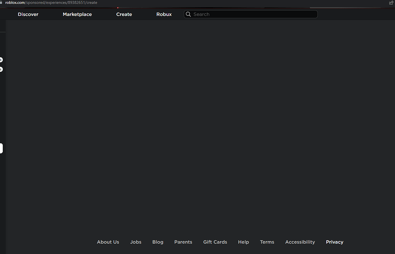Click the white pill tab on the left edge

pos(1,148)
